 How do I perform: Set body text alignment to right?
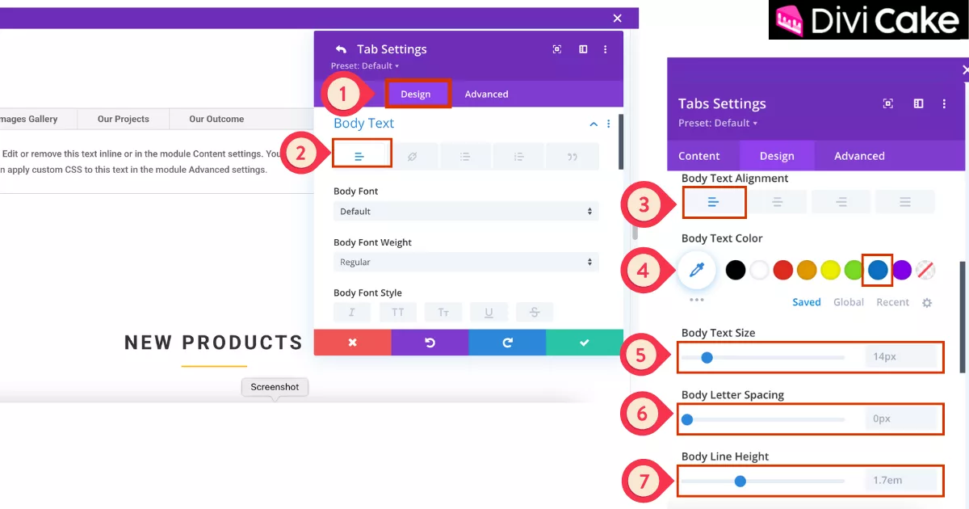[x=841, y=202]
